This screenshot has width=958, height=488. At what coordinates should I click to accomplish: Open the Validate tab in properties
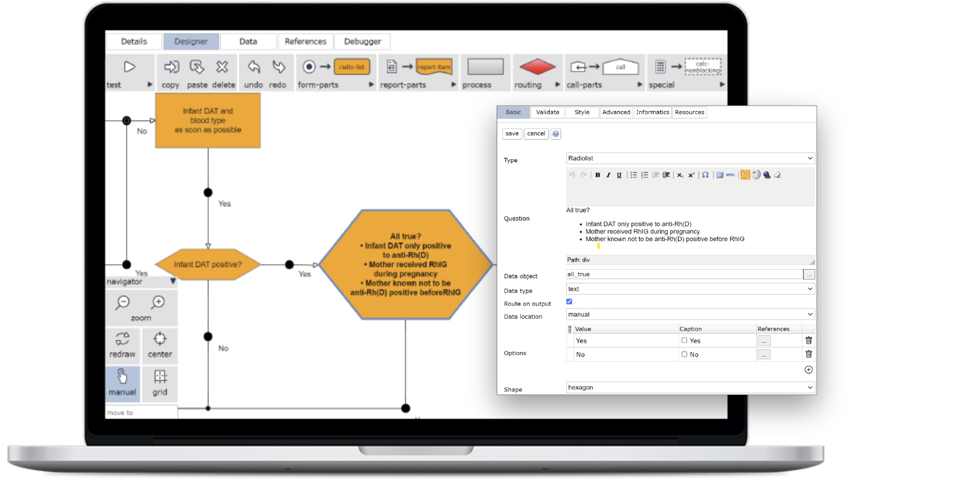click(x=547, y=112)
